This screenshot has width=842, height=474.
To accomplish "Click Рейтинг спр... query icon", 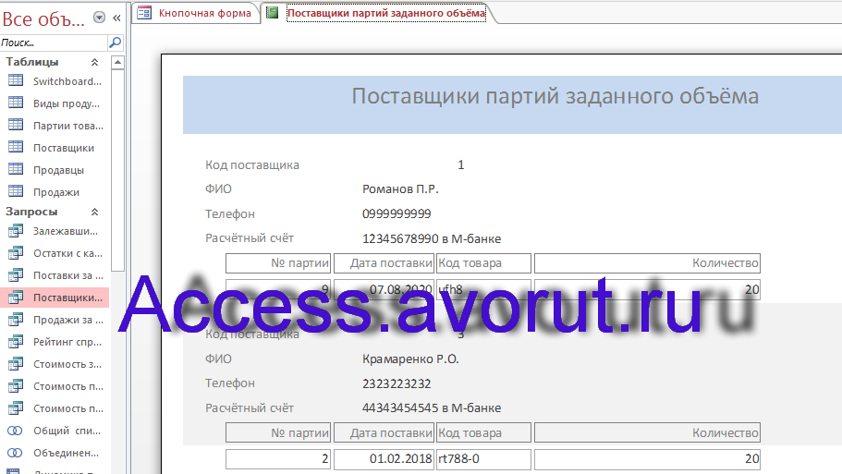I will (16, 341).
